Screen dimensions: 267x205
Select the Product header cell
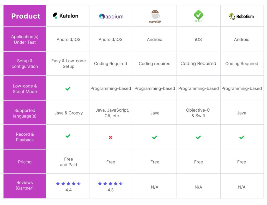click(x=26, y=16)
